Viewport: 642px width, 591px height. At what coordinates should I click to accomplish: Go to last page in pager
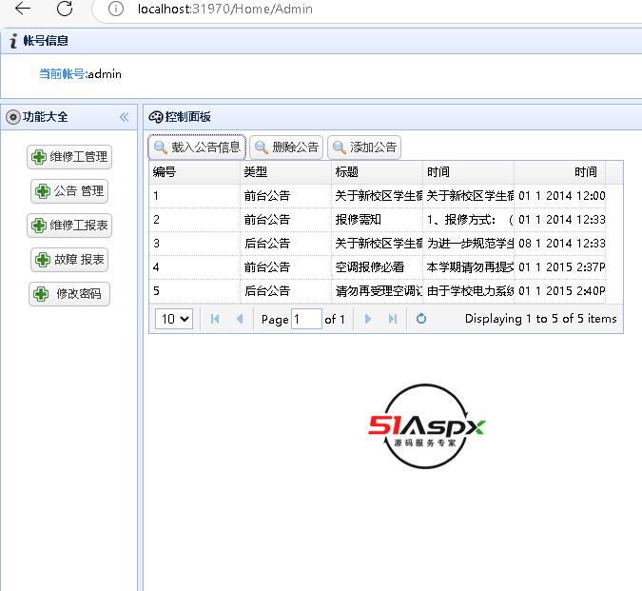click(393, 319)
